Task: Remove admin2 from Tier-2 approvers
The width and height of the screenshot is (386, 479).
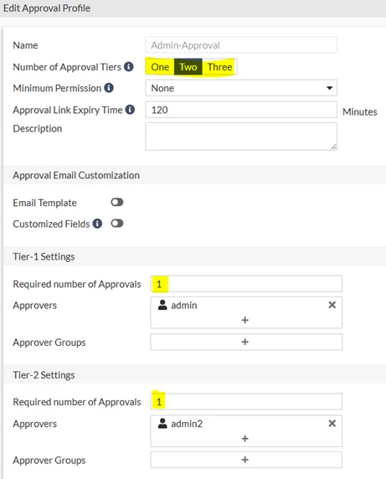Action: coord(332,424)
